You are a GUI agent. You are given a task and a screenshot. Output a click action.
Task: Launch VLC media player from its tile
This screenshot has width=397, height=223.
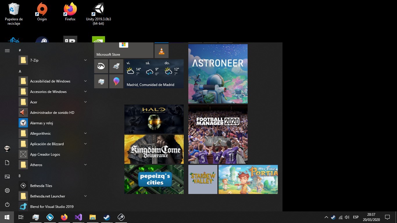point(161,50)
